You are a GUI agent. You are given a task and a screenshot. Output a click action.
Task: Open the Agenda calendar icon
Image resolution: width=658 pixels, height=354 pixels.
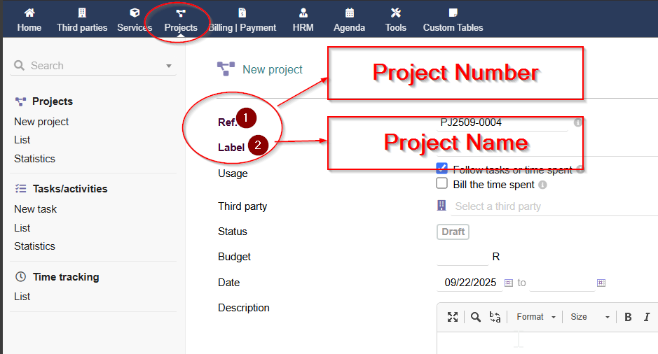tap(349, 13)
